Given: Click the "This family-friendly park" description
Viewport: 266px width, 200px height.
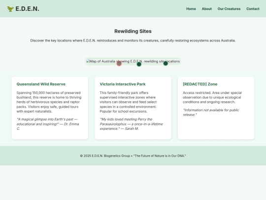Looking at the screenshot, I should (128, 102).
